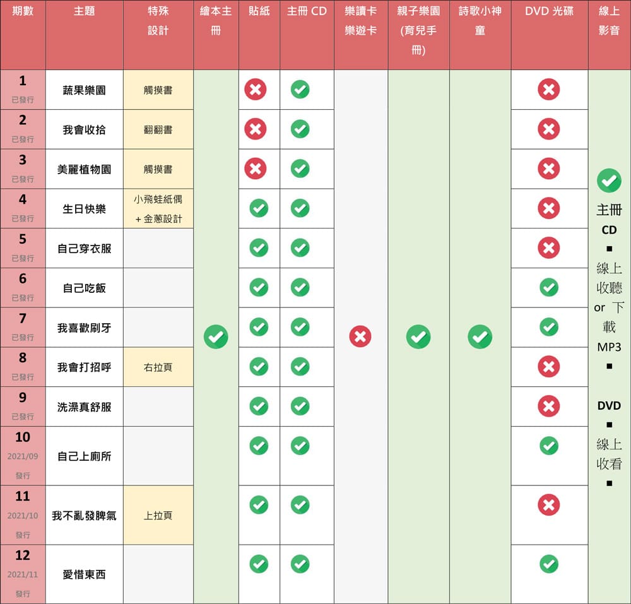Image resolution: width=631 pixels, height=604 pixels.
Task: Select the 自己吃飯 theme cell
Action: [84, 288]
